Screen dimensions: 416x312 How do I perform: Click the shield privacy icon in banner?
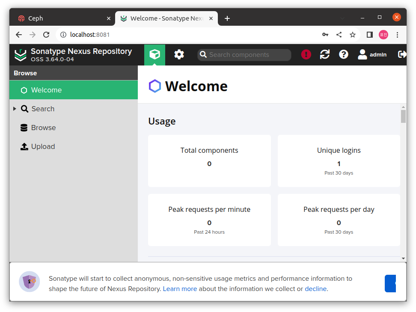[29, 282]
